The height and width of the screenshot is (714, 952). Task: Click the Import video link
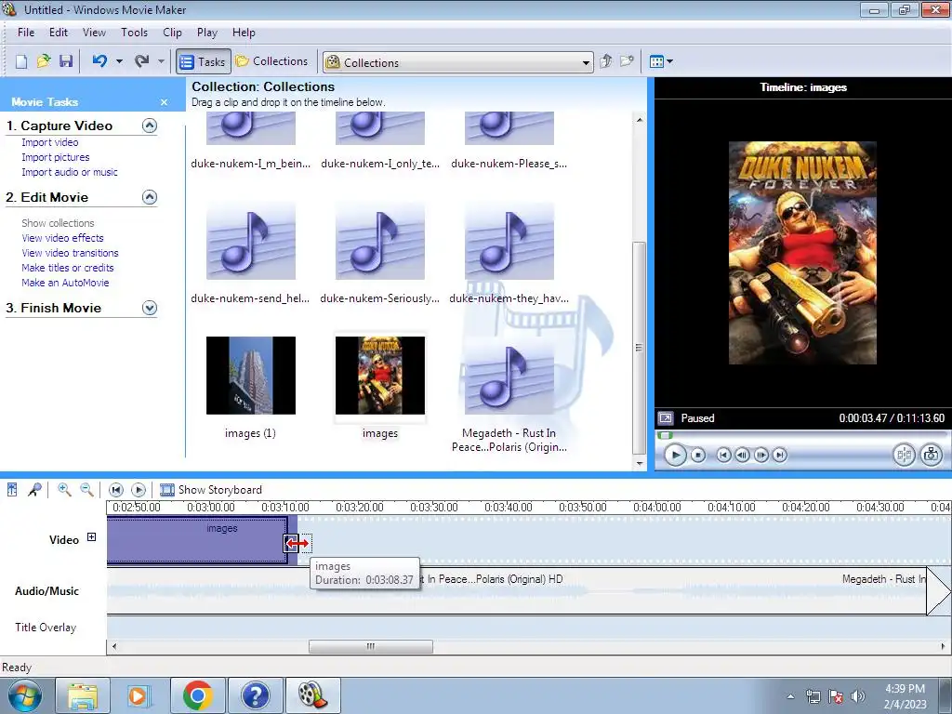(x=50, y=142)
